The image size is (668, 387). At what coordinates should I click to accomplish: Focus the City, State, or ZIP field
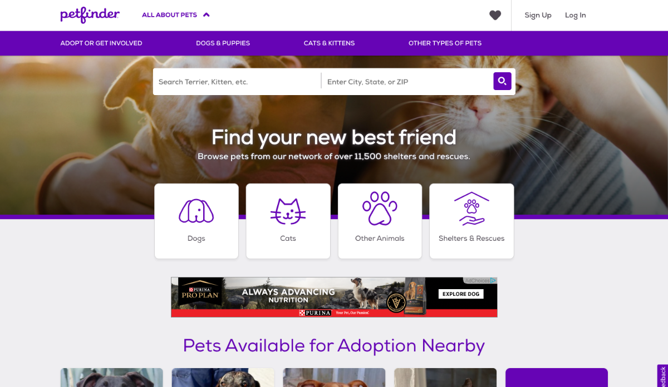(x=407, y=82)
